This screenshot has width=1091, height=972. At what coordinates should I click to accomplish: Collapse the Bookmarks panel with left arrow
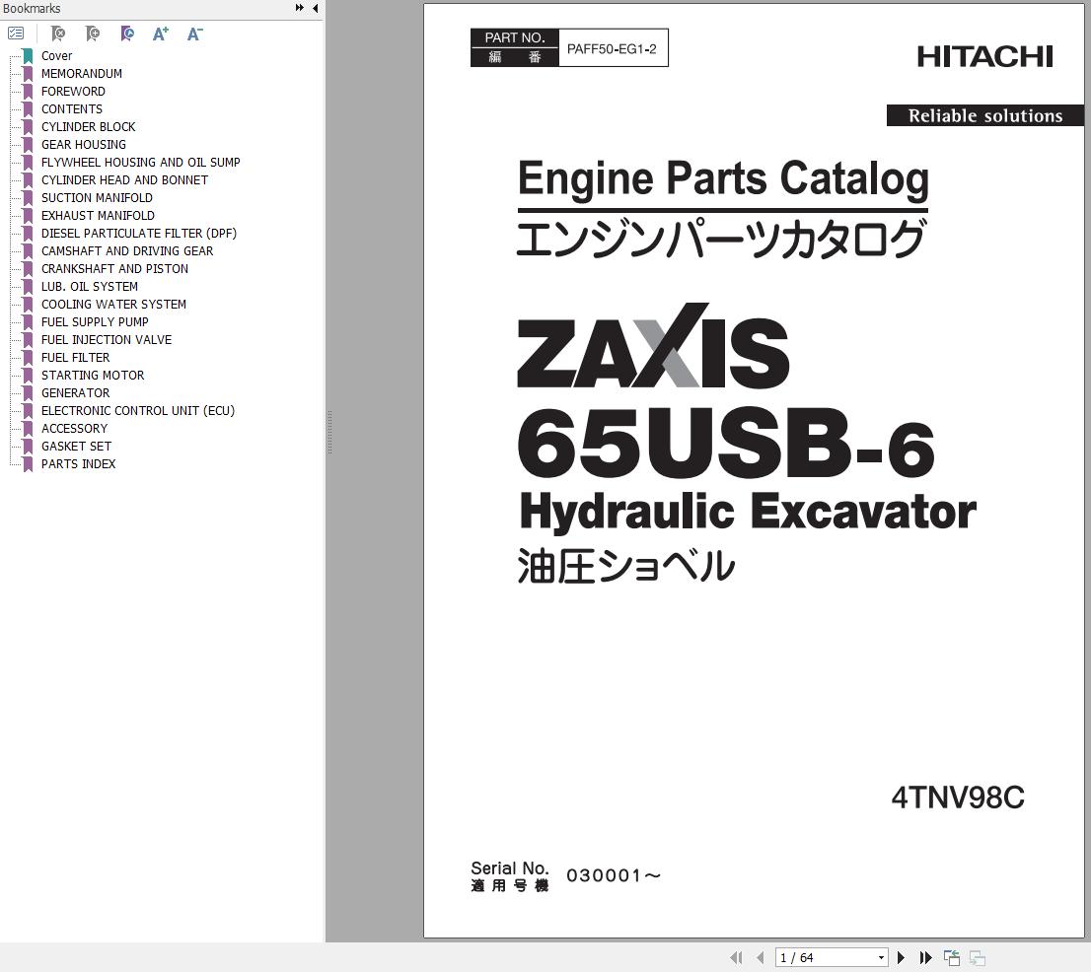tap(316, 8)
